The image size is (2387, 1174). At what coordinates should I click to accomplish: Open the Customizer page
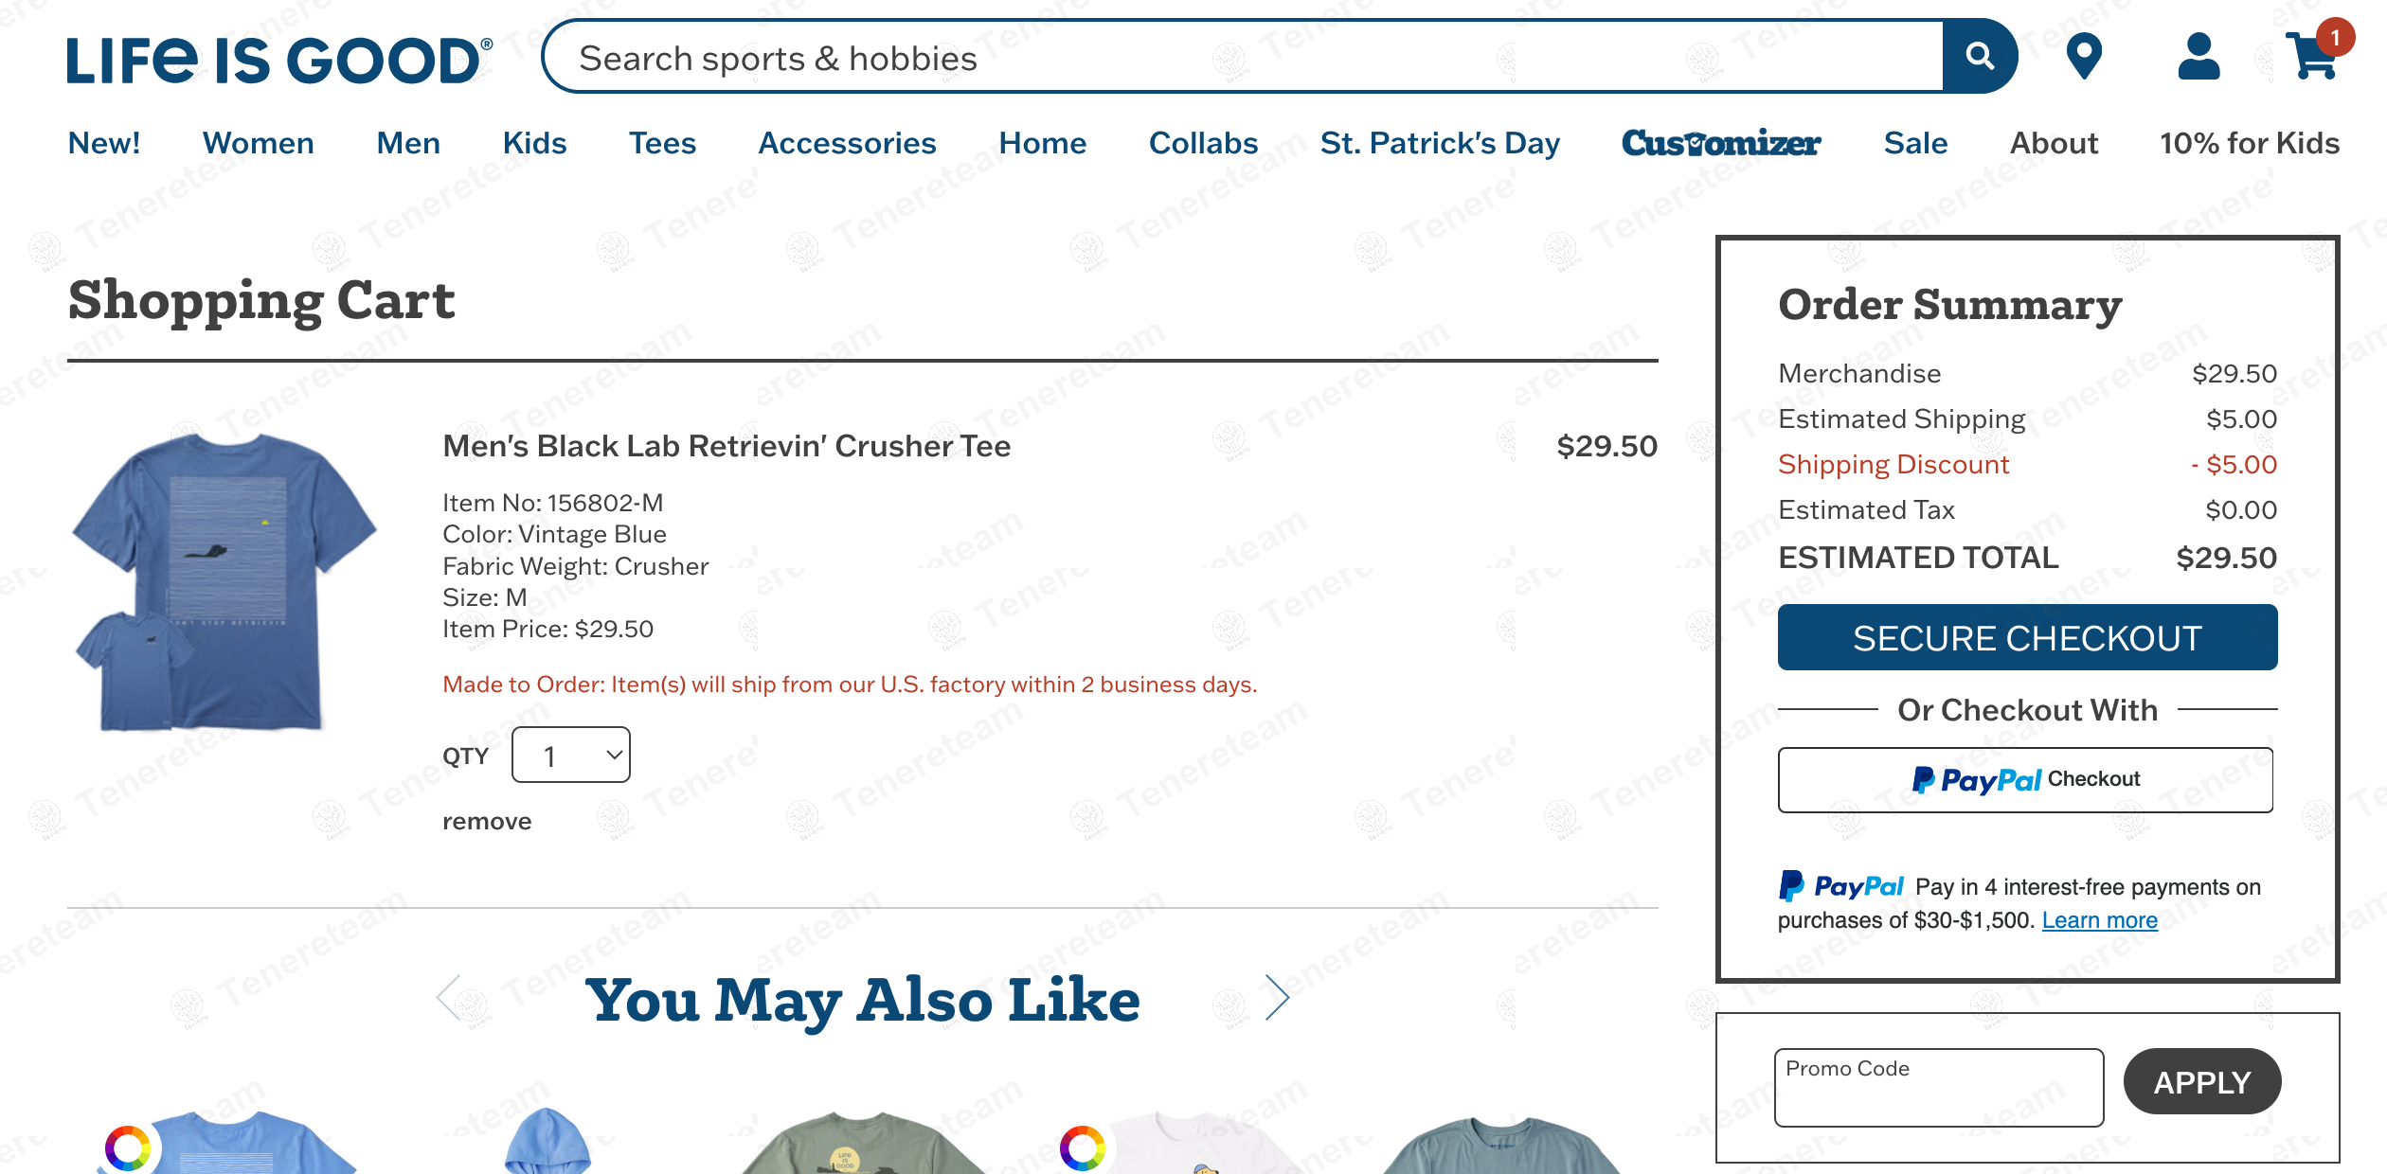[x=1721, y=143]
